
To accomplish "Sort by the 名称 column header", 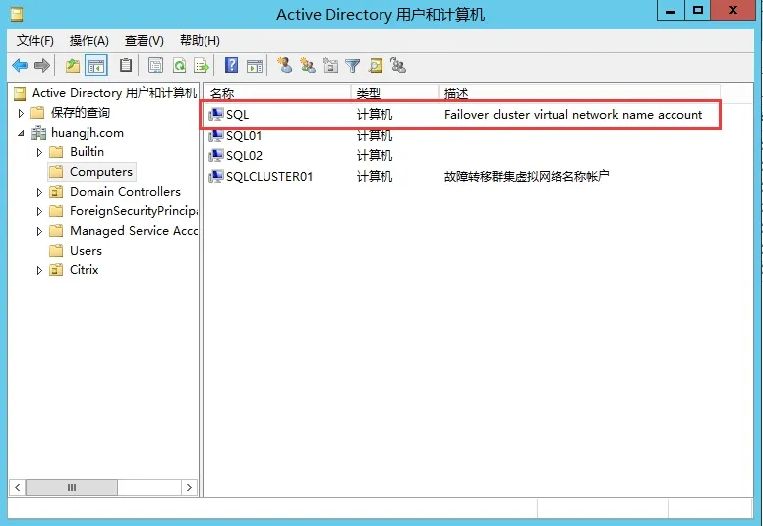I will [277, 93].
